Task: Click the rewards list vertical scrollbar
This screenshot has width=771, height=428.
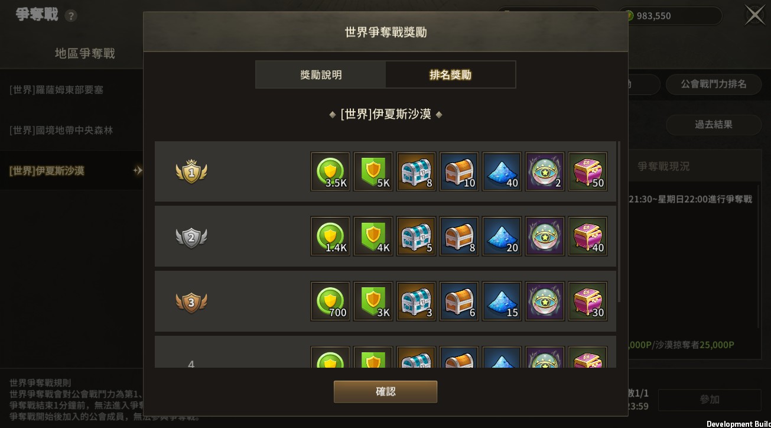Action: (619, 222)
